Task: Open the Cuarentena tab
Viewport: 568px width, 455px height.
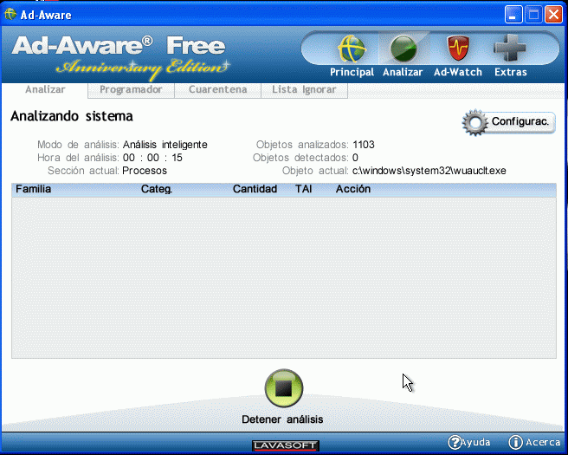Action: click(217, 89)
